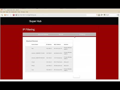Open the Bookmarks menu
This screenshot has height=90, width=120.
[14, 12]
